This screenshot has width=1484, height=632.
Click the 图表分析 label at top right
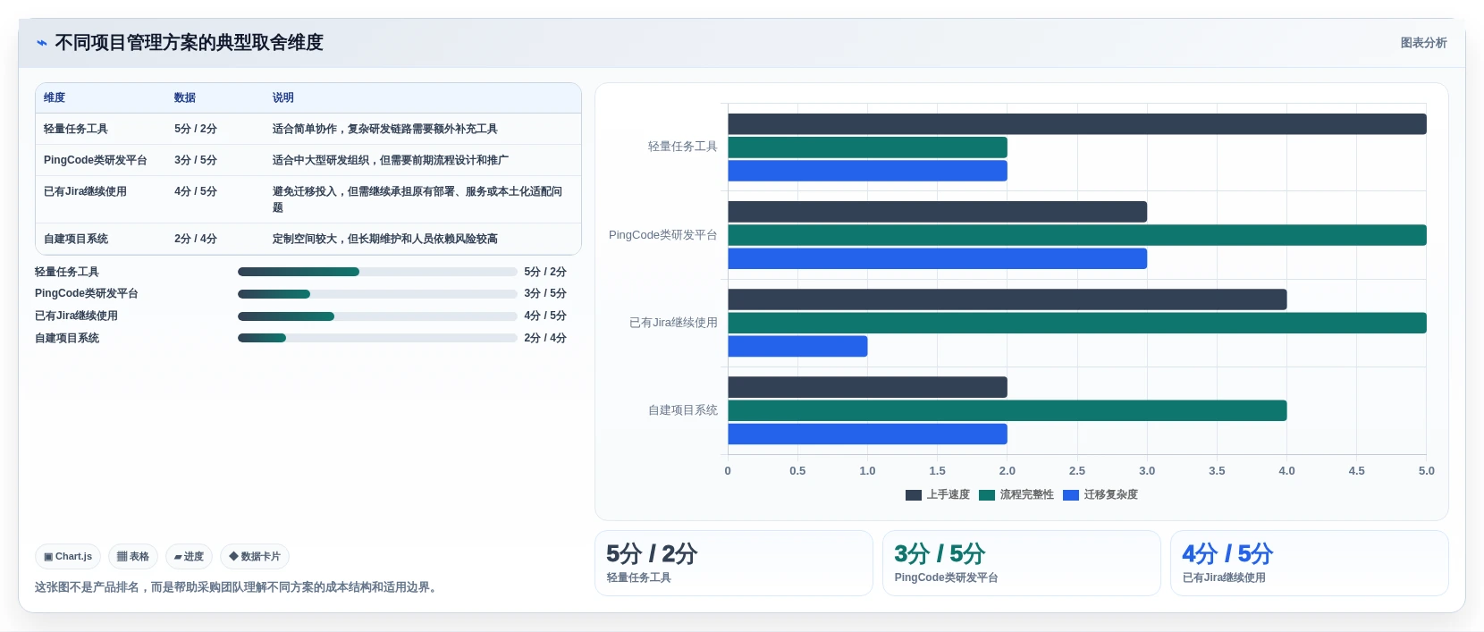(1423, 43)
